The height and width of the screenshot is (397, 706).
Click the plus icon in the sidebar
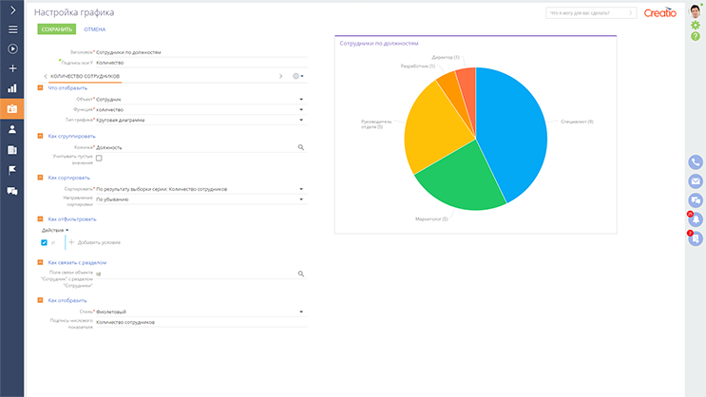[x=12, y=68]
